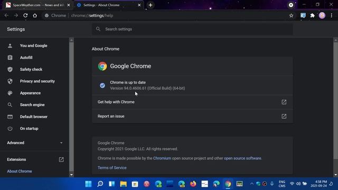Open On startup settings
338x190 pixels.
click(x=29, y=129)
